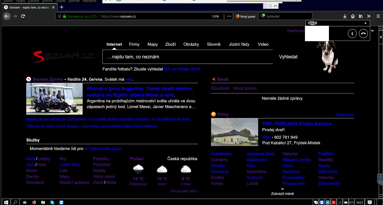This screenshot has width=383, height=205.
Task: Switch to the Jízdní řády search tab
Action: pyautogui.click(x=239, y=44)
